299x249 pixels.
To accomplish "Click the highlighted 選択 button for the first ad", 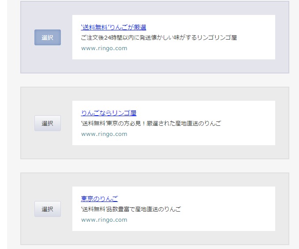I will pos(48,37).
